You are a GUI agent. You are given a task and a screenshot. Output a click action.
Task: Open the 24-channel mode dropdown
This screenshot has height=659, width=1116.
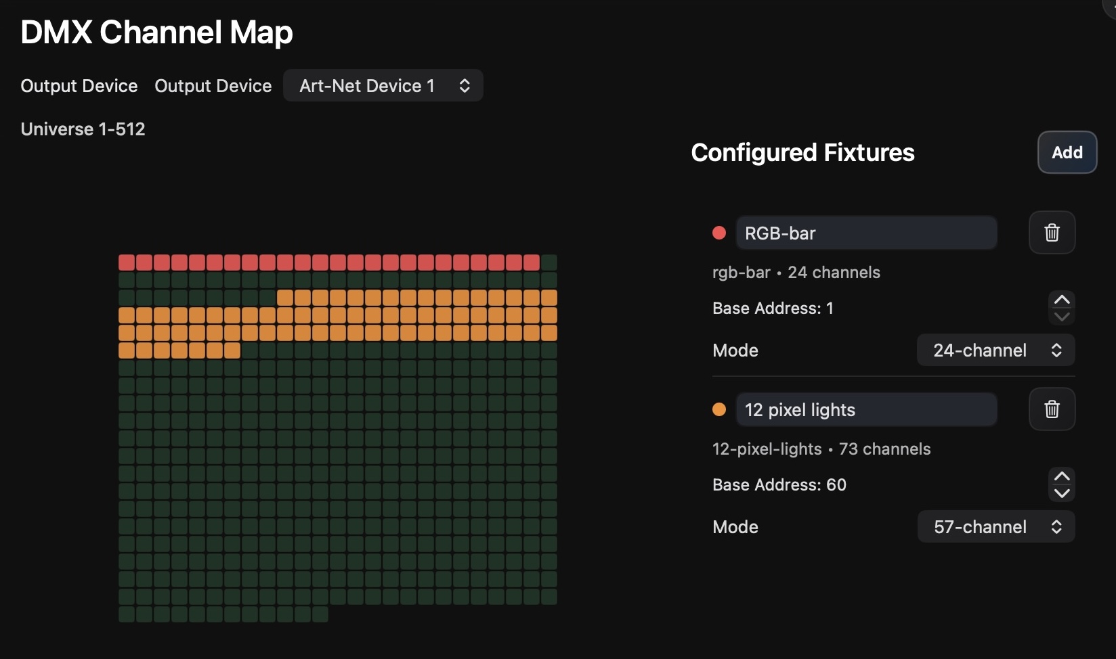(x=995, y=350)
